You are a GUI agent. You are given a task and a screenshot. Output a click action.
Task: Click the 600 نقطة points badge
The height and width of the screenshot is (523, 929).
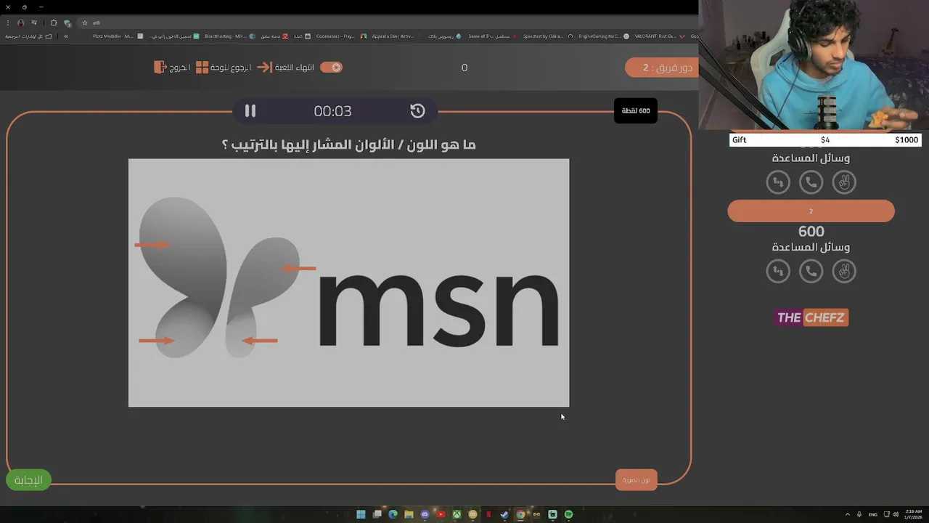(x=636, y=110)
